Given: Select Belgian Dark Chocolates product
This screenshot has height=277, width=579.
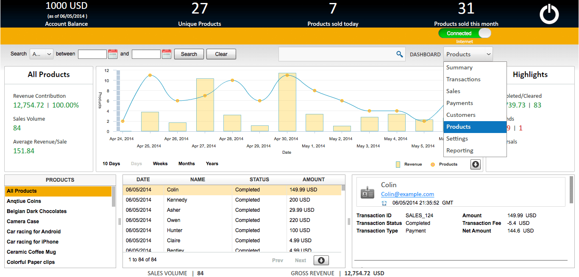Looking at the screenshot, I should point(36,211).
